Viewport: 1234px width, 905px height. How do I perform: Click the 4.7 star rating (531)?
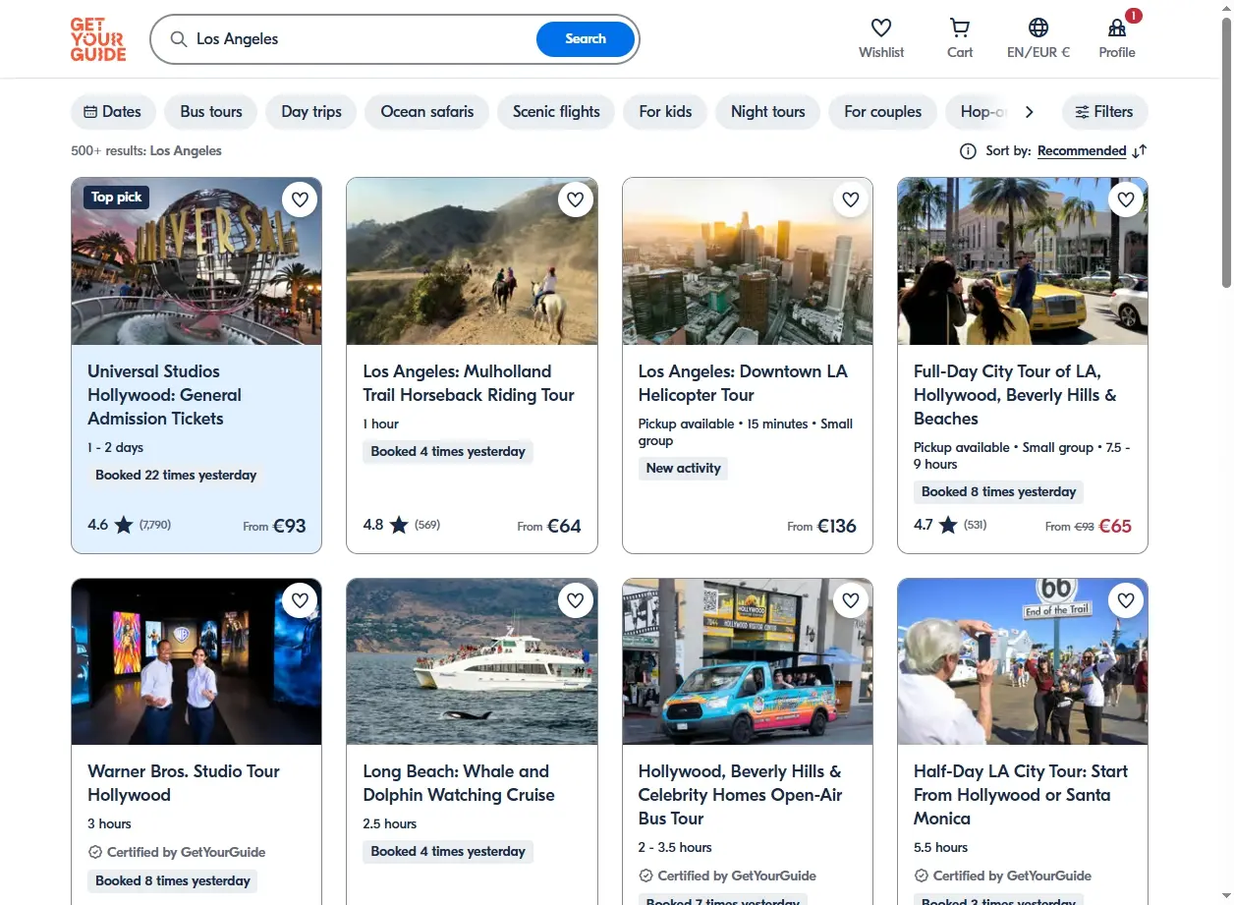950,525
